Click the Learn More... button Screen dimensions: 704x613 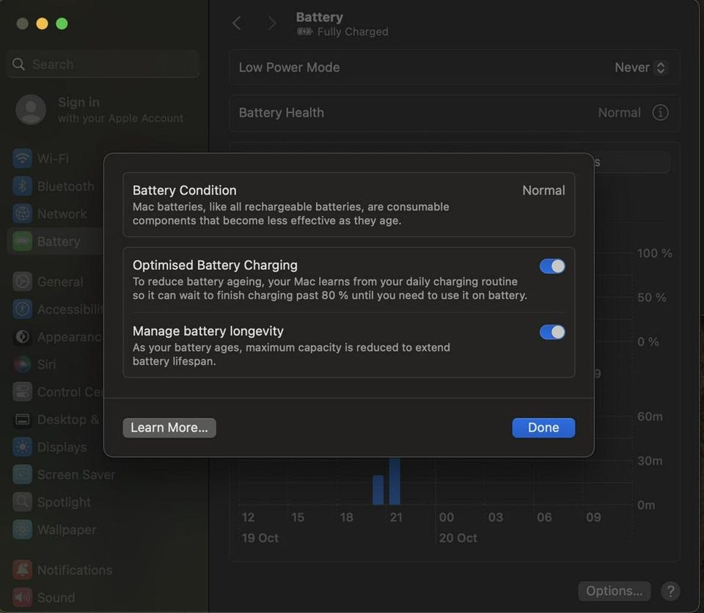169,427
